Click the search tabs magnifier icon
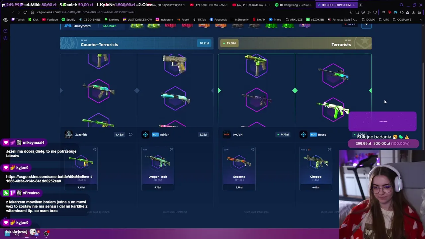Image resolution: width=425 pixels, height=239 pixels. [401, 5]
